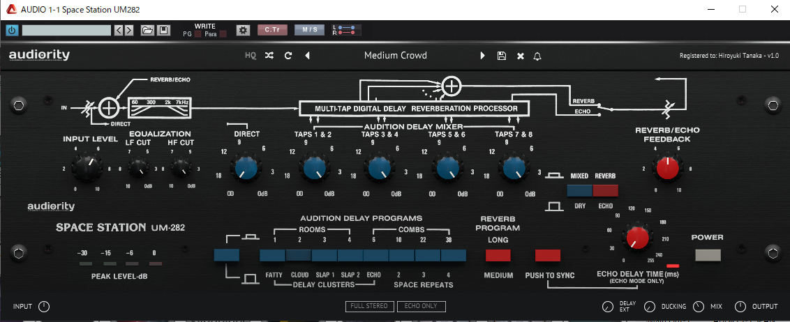Viewport: 790px width, 322px height.
Task: Save the Medium Crowd preset
Action: click(x=501, y=56)
